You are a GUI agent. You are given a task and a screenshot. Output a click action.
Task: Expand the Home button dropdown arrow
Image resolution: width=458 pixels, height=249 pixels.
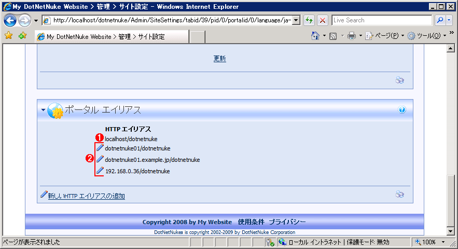[x=324, y=36]
